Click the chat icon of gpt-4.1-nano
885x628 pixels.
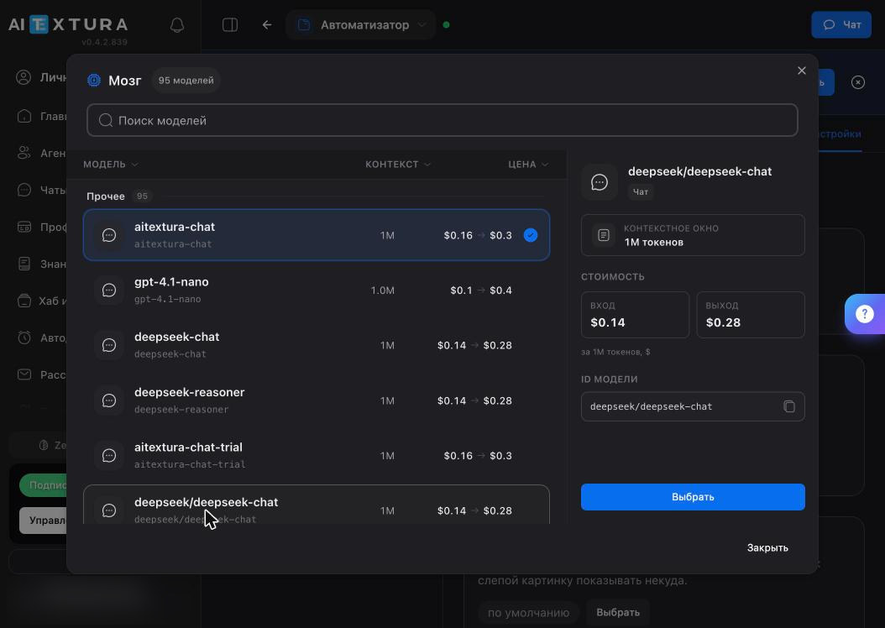[109, 290]
